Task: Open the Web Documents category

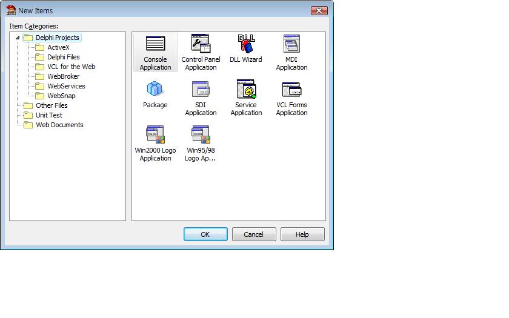Action: tap(59, 125)
